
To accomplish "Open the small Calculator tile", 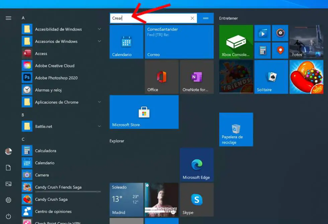I will point(262,50).
